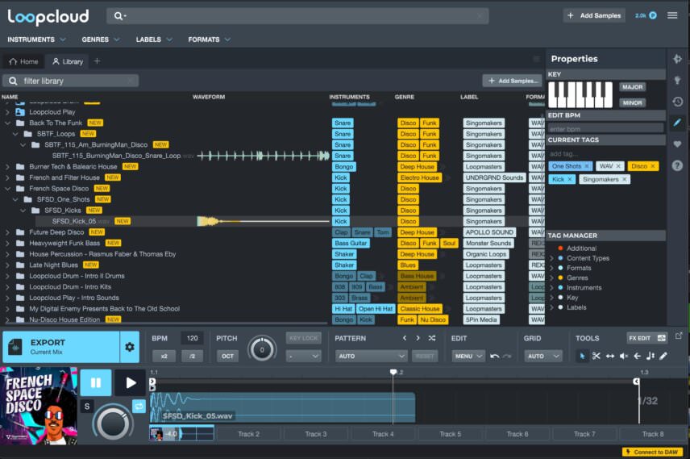Remove the One Shots tag

587,166
